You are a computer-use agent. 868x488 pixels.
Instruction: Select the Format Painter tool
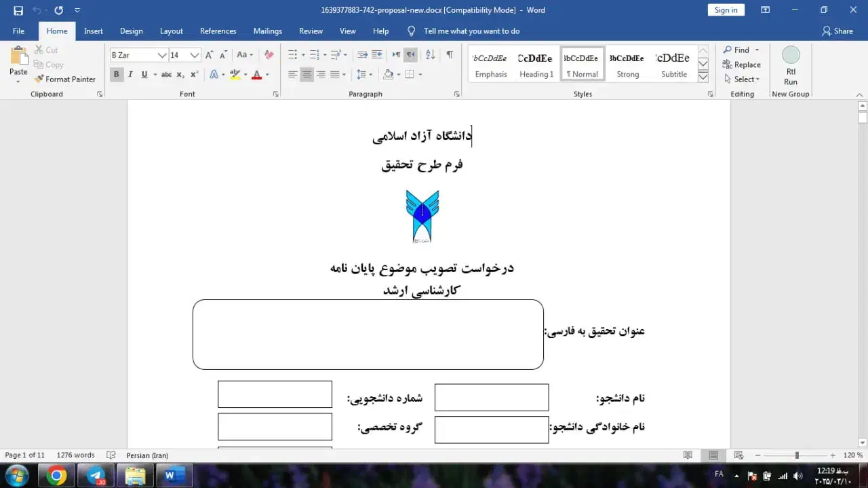pyautogui.click(x=64, y=79)
